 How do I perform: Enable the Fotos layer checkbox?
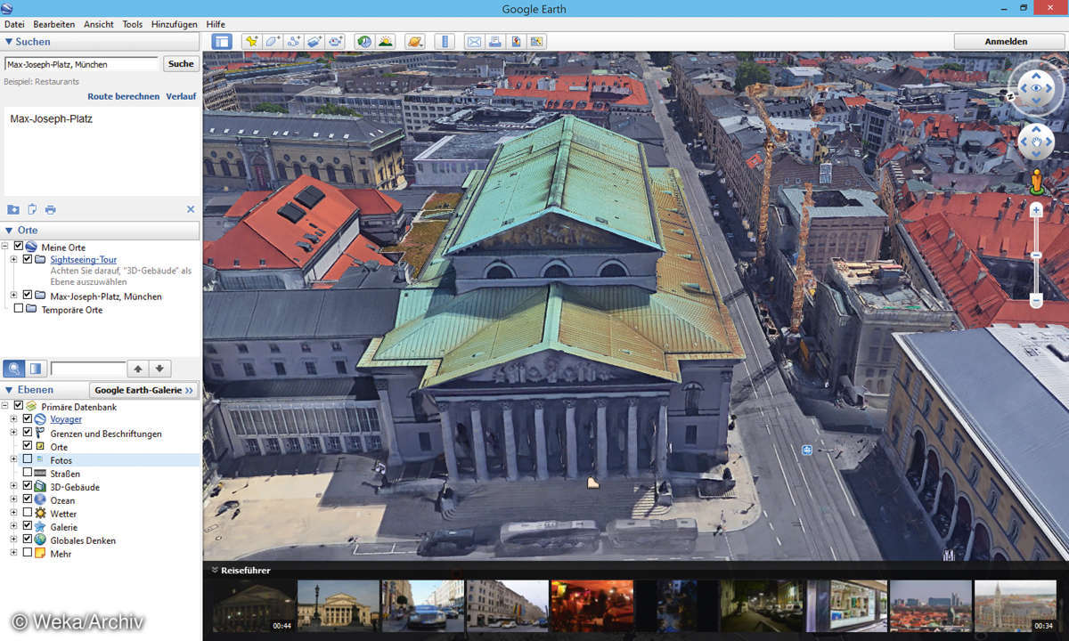point(28,459)
